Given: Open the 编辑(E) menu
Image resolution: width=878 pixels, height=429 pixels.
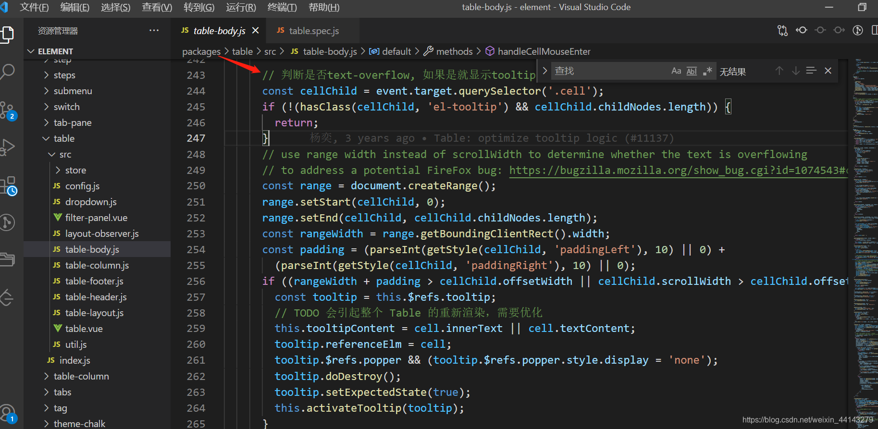Looking at the screenshot, I should click(x=75, y=7).
